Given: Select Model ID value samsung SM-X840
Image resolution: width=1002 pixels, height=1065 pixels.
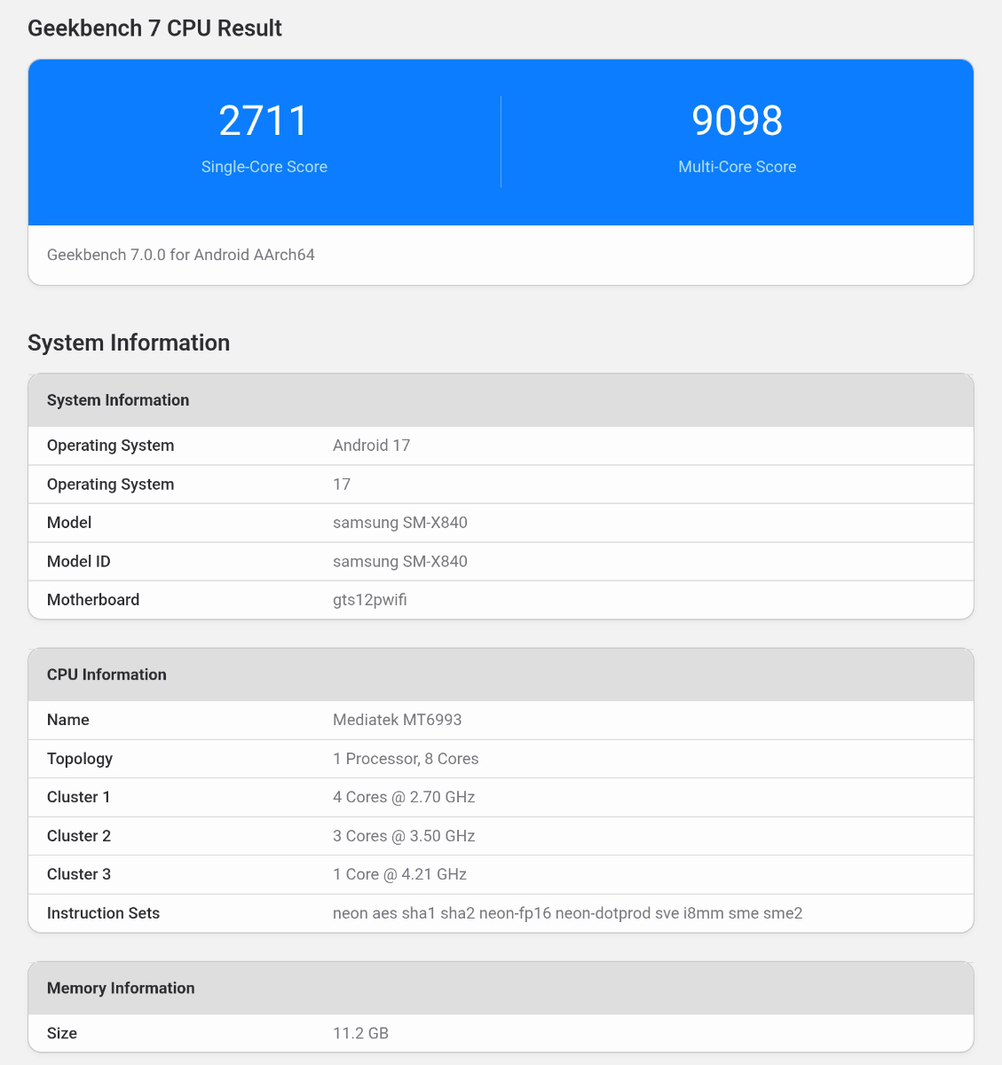Looking at the screenshot, I should pyautogui.click(x=399, y=562).
